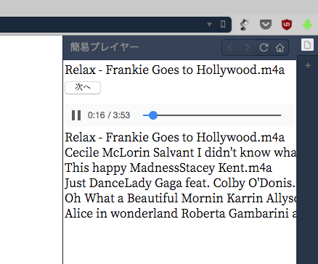Add a new web panel with plus
318x264 pixels.
[308, 65]
